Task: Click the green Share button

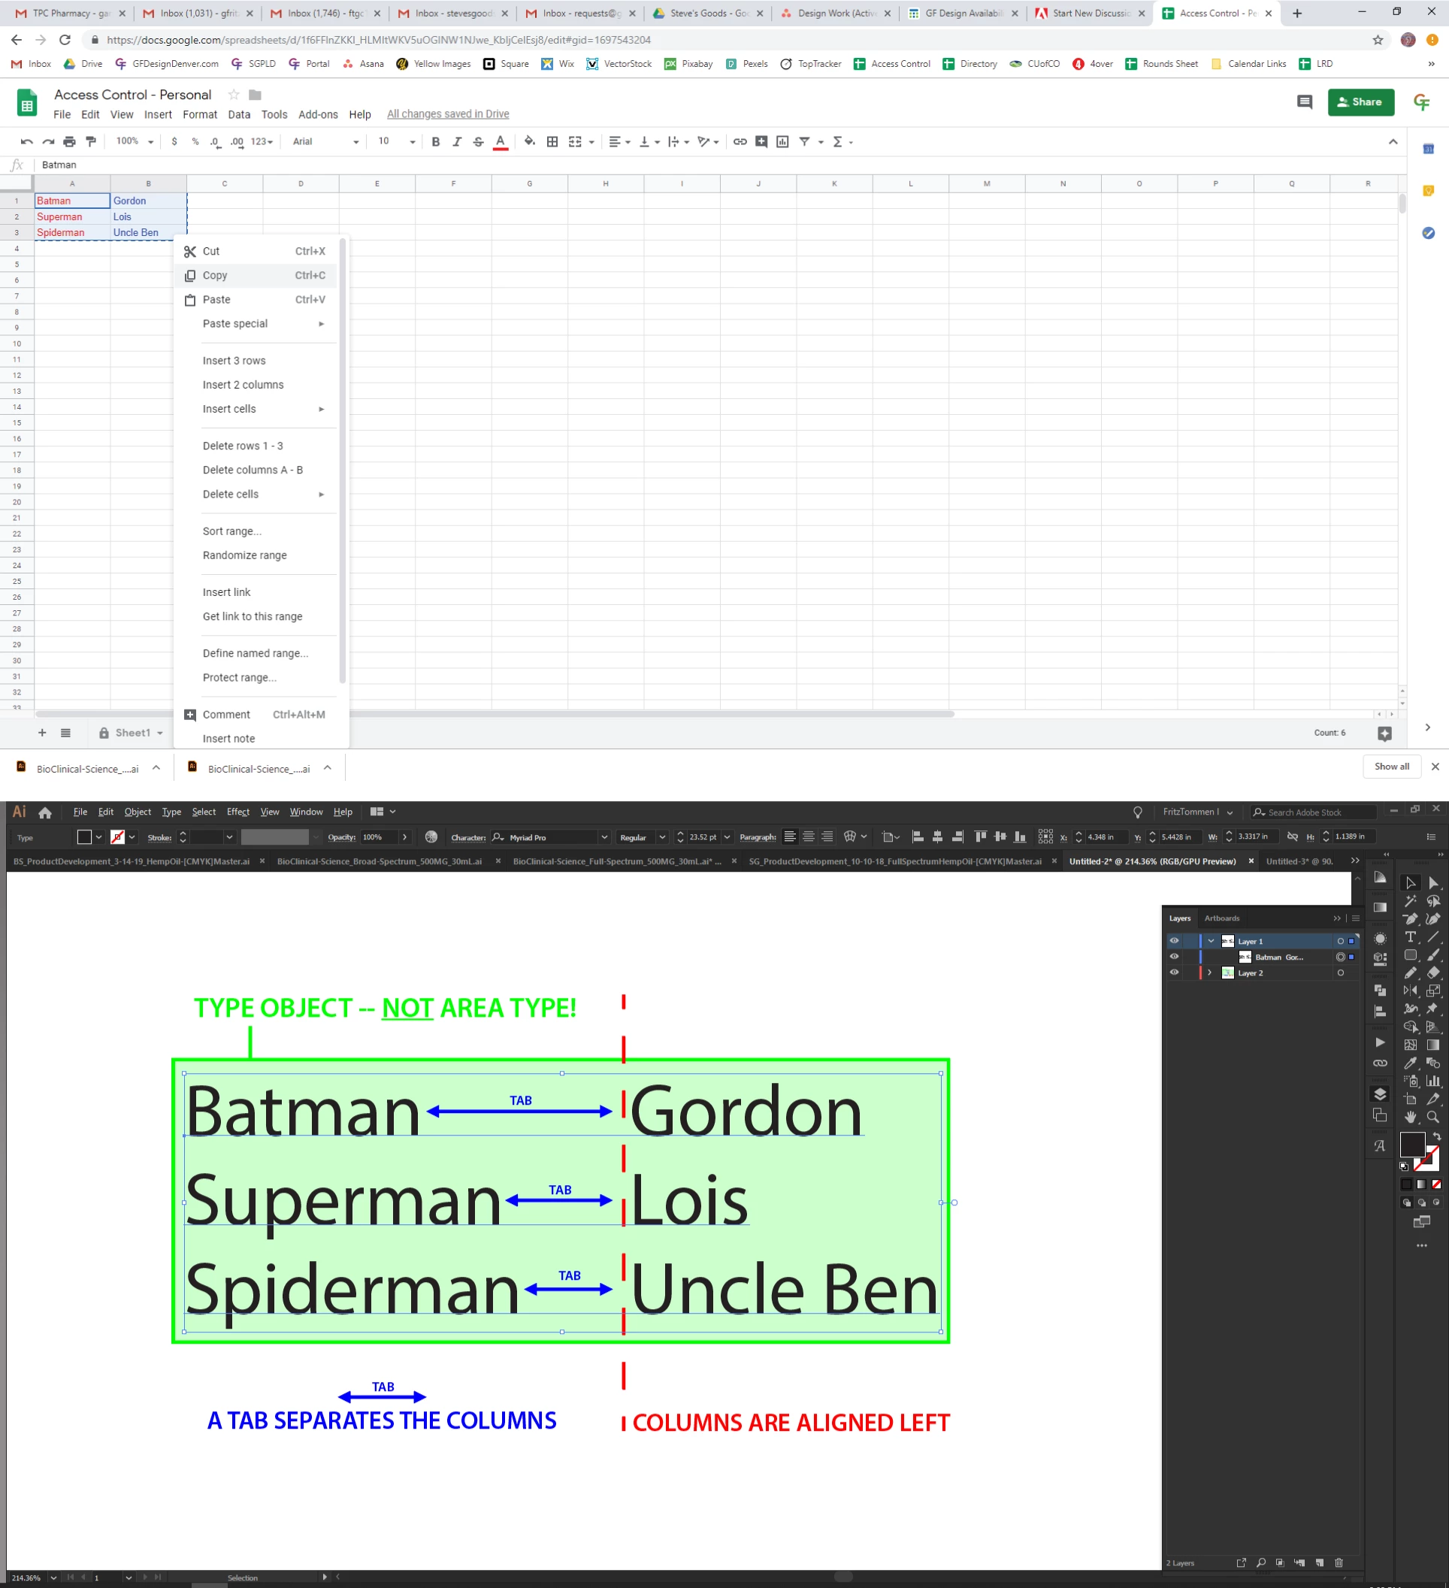Action: tap(1360, 102)
